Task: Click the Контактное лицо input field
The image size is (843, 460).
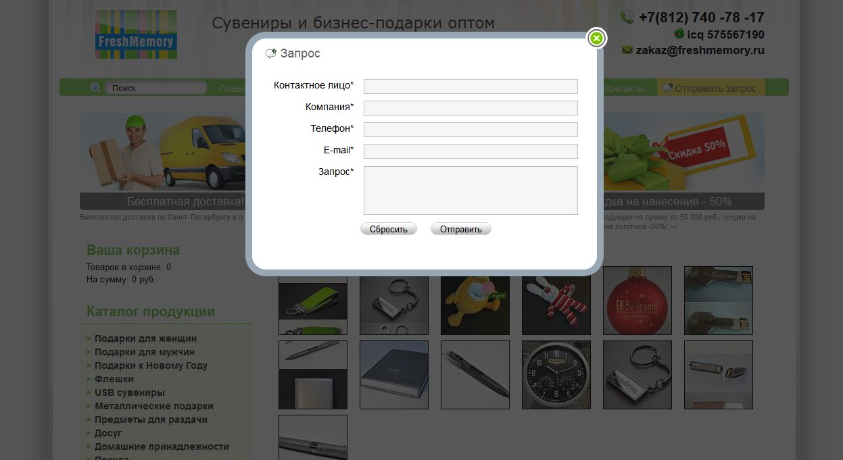Action: point(471,86)
